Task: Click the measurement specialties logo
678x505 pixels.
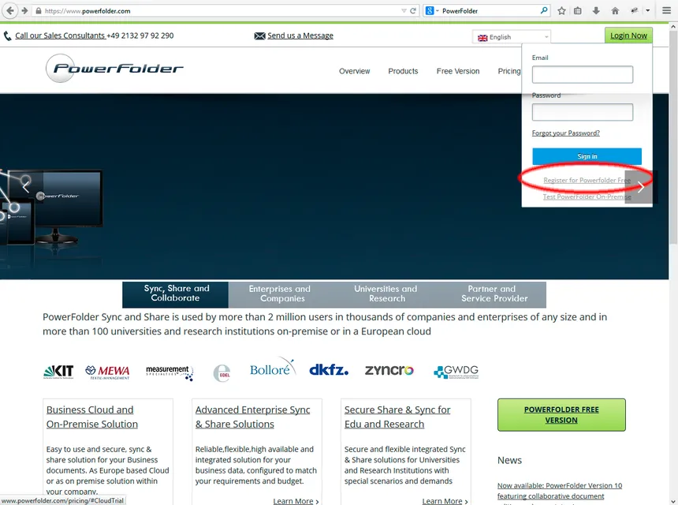Action: click(169, 372)
